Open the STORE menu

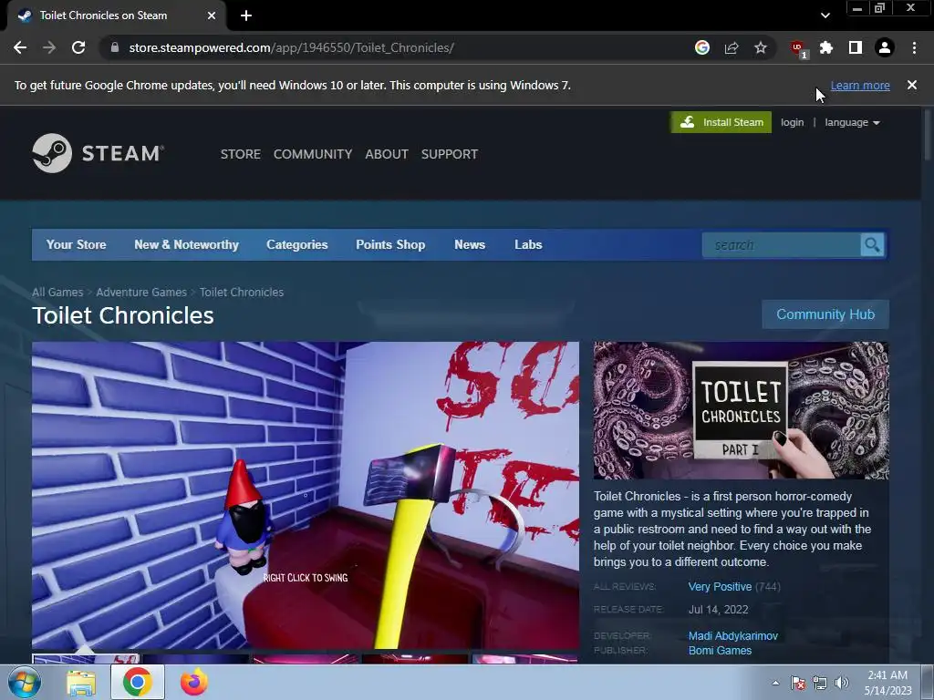point(241,154)
